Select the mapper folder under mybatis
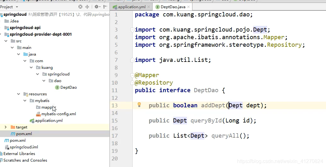The image size is (326, 167). (x=48, y=107)
